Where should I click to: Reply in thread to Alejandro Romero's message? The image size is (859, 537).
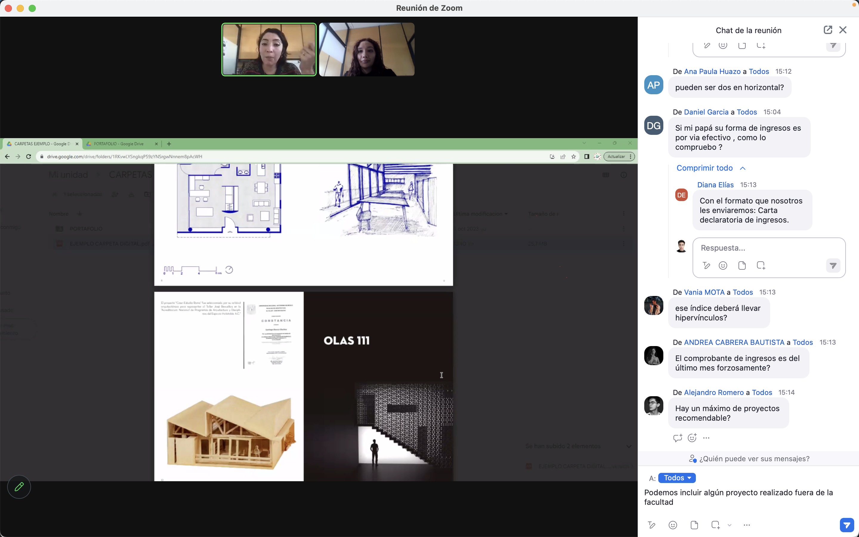[677, 438]
